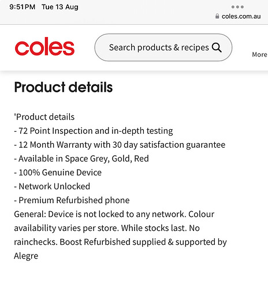
Task: Click the Coles logo to go home
Action: 44,46
